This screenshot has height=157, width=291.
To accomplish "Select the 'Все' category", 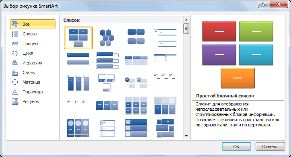I will (33, 24).
